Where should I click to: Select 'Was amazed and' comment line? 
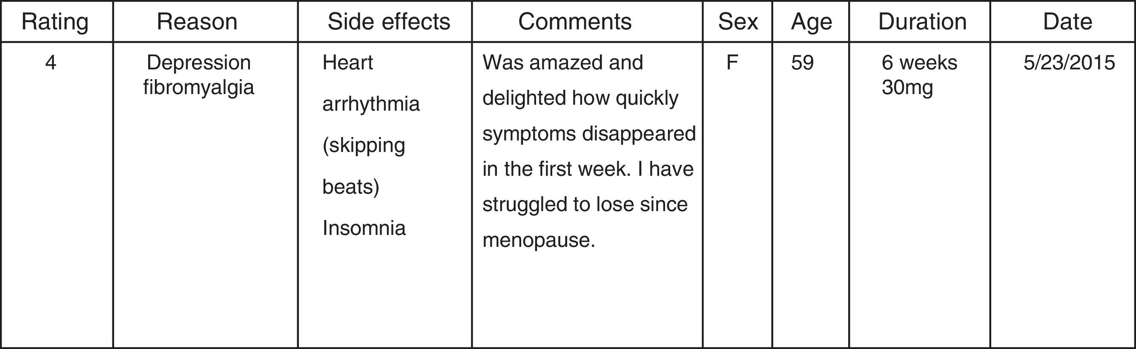[x=563, y=63]
